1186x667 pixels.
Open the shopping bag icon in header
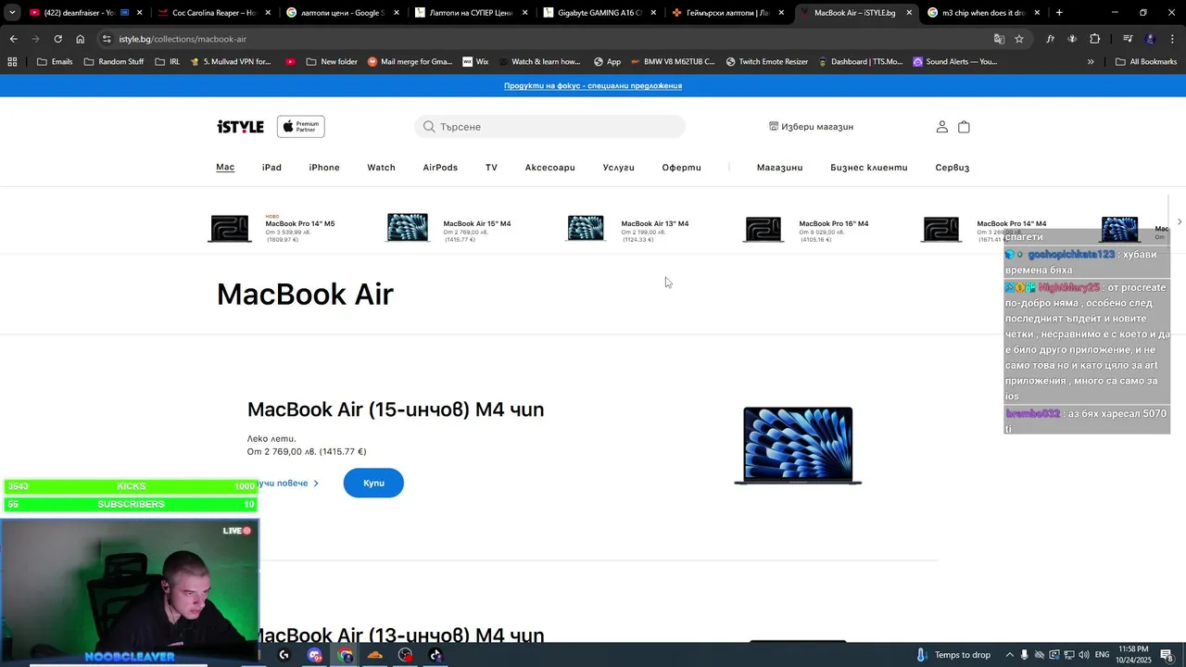[964, 127]
